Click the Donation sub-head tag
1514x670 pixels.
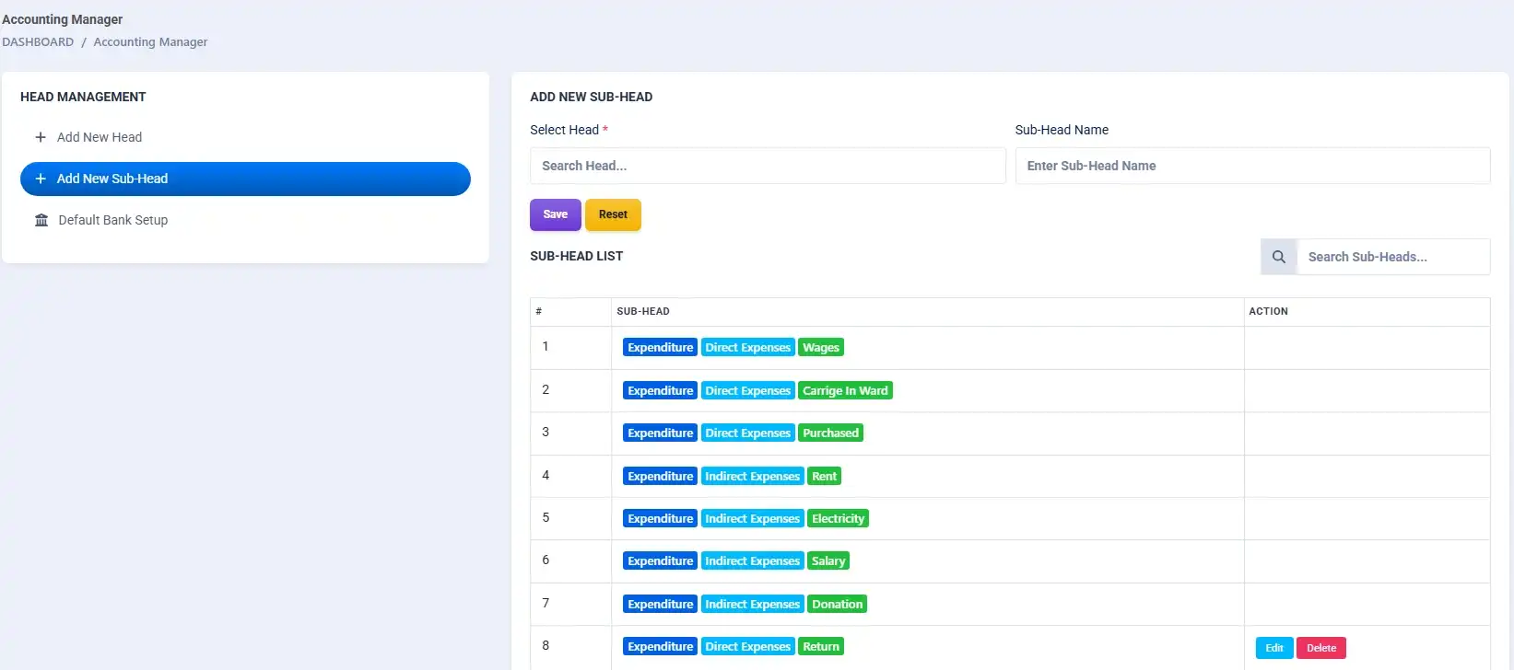pyautogui.click(x=837, y=605)
